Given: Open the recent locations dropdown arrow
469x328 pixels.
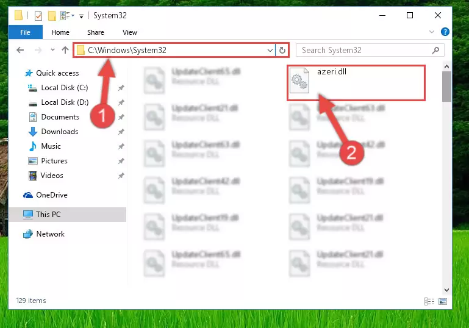Looking at the screenshot, I should tap(52, 49).
